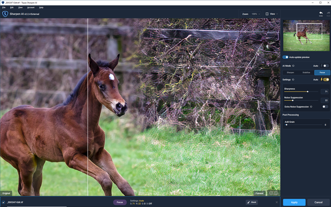Open the File menu

pyautogui.click(x=4, y=7)
